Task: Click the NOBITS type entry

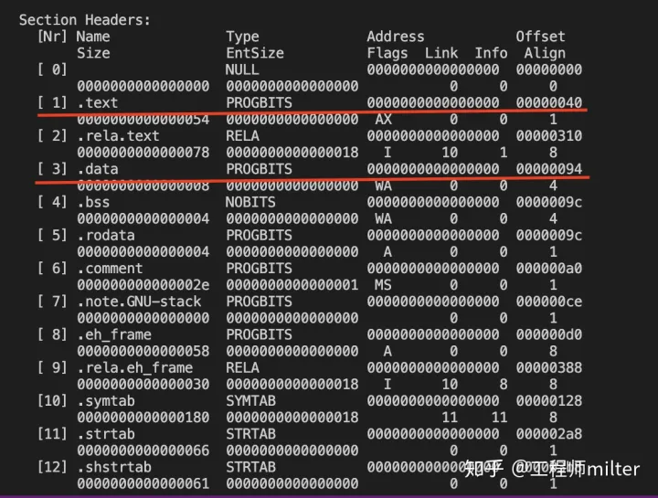Action: click(x=250, y=202)
